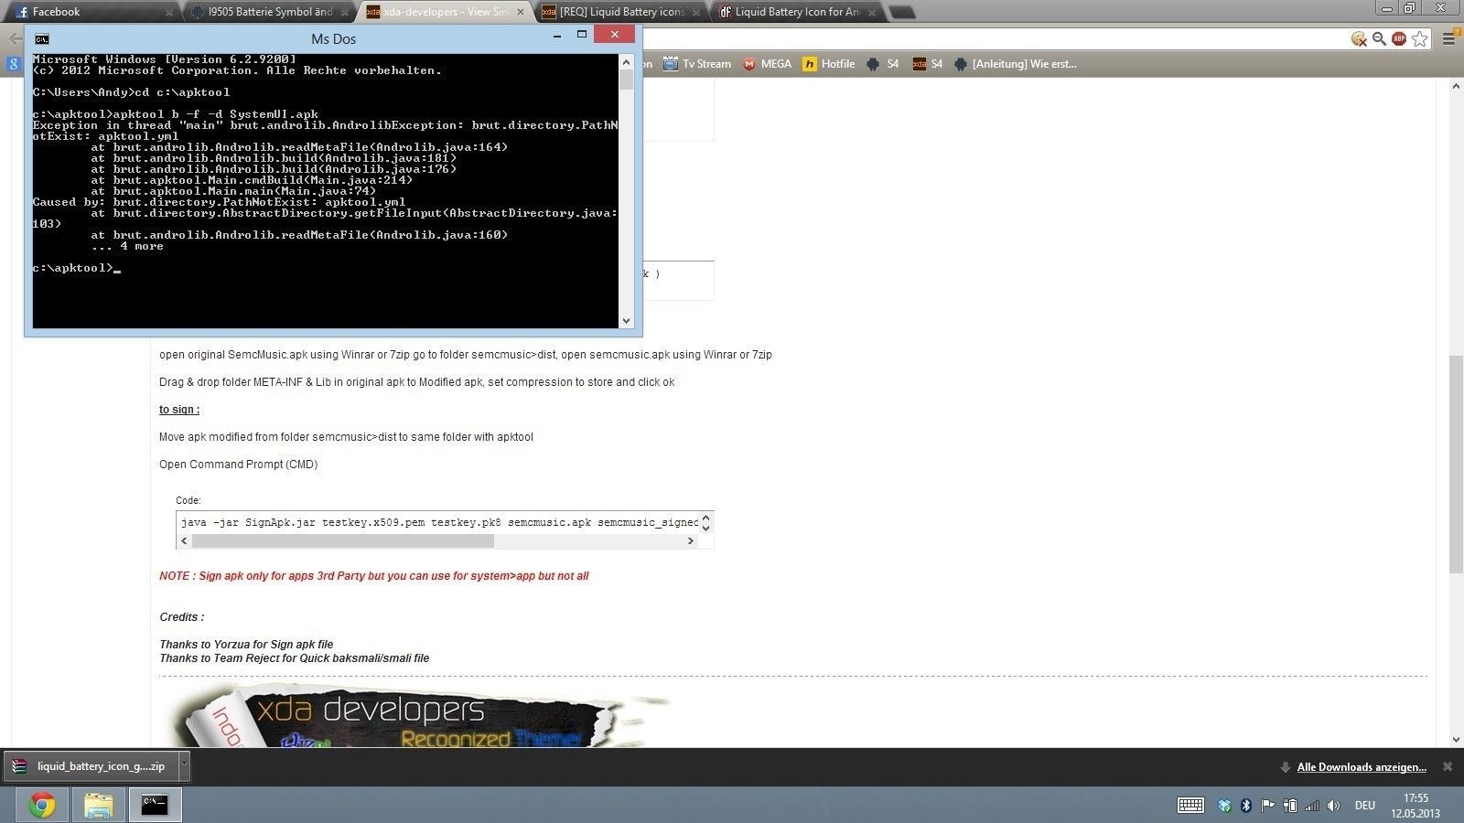Image resolution: width=1464 pixels, height=823 pixels.
Task: Click the browser back arrow
Action: point(14,38)
